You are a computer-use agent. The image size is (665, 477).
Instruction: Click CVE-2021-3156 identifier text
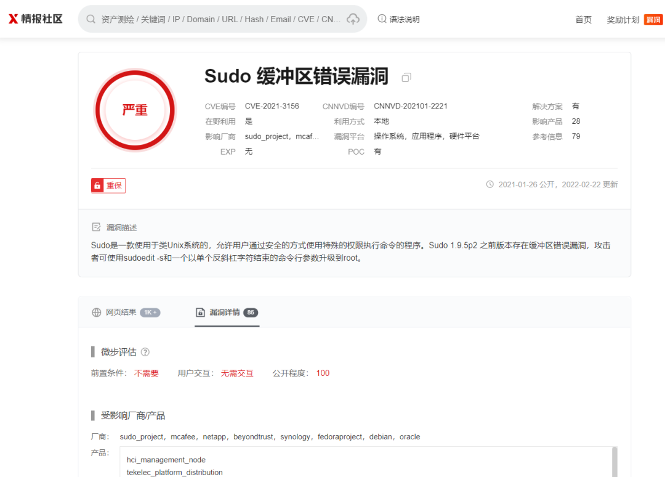pos(272,106)
